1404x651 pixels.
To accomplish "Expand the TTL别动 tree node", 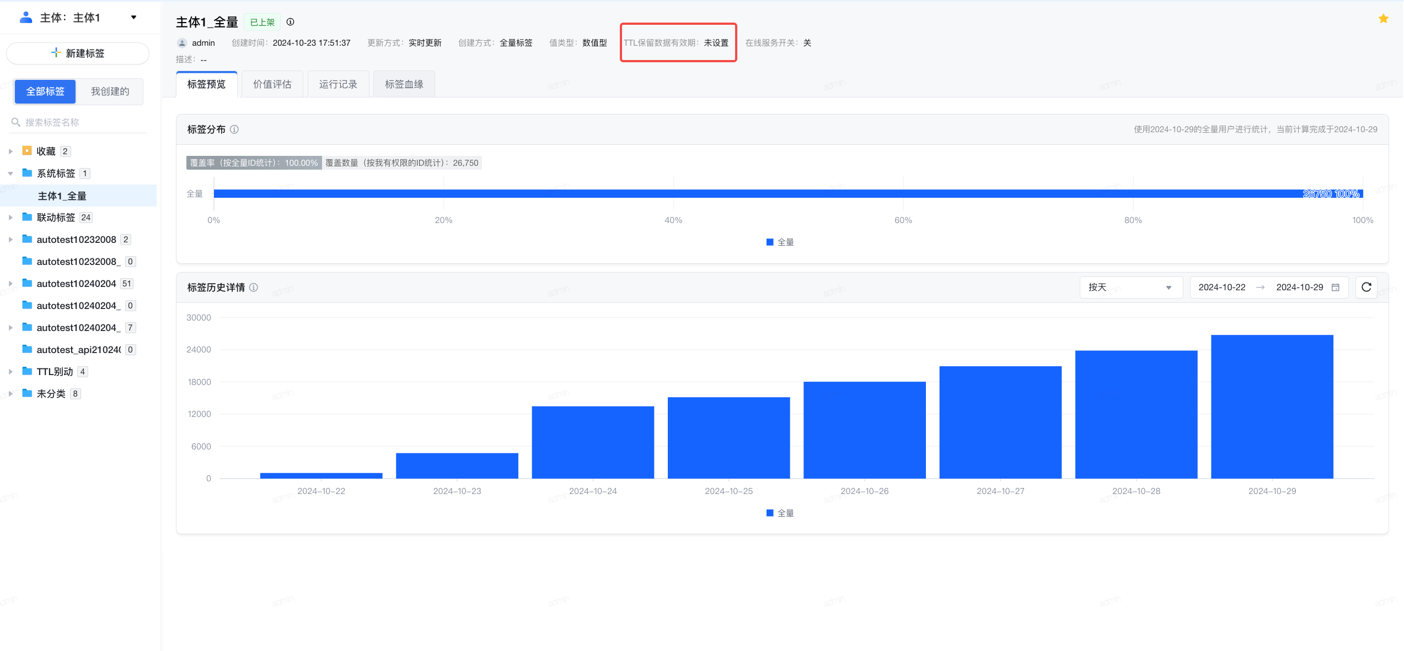I will pyautogui.click(x=10, y=372).
